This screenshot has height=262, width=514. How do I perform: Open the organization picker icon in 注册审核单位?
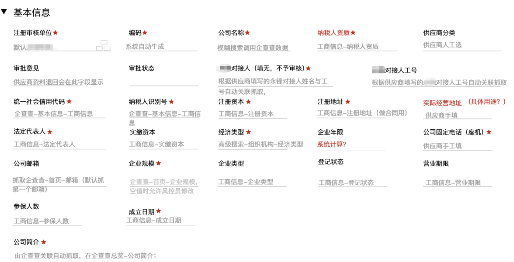[x=103, y=46]
